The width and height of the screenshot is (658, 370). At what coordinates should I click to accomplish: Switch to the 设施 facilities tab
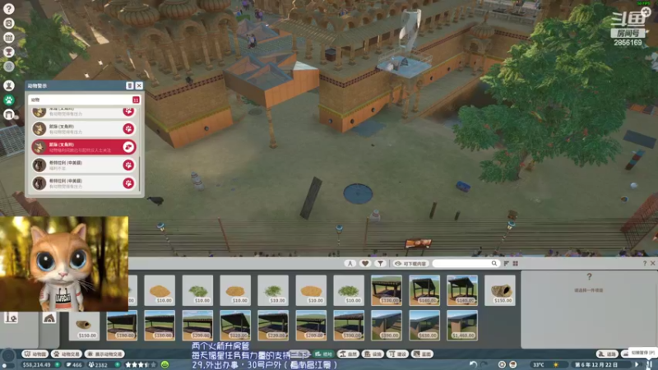pyautogui.click(x=373, y=354)
